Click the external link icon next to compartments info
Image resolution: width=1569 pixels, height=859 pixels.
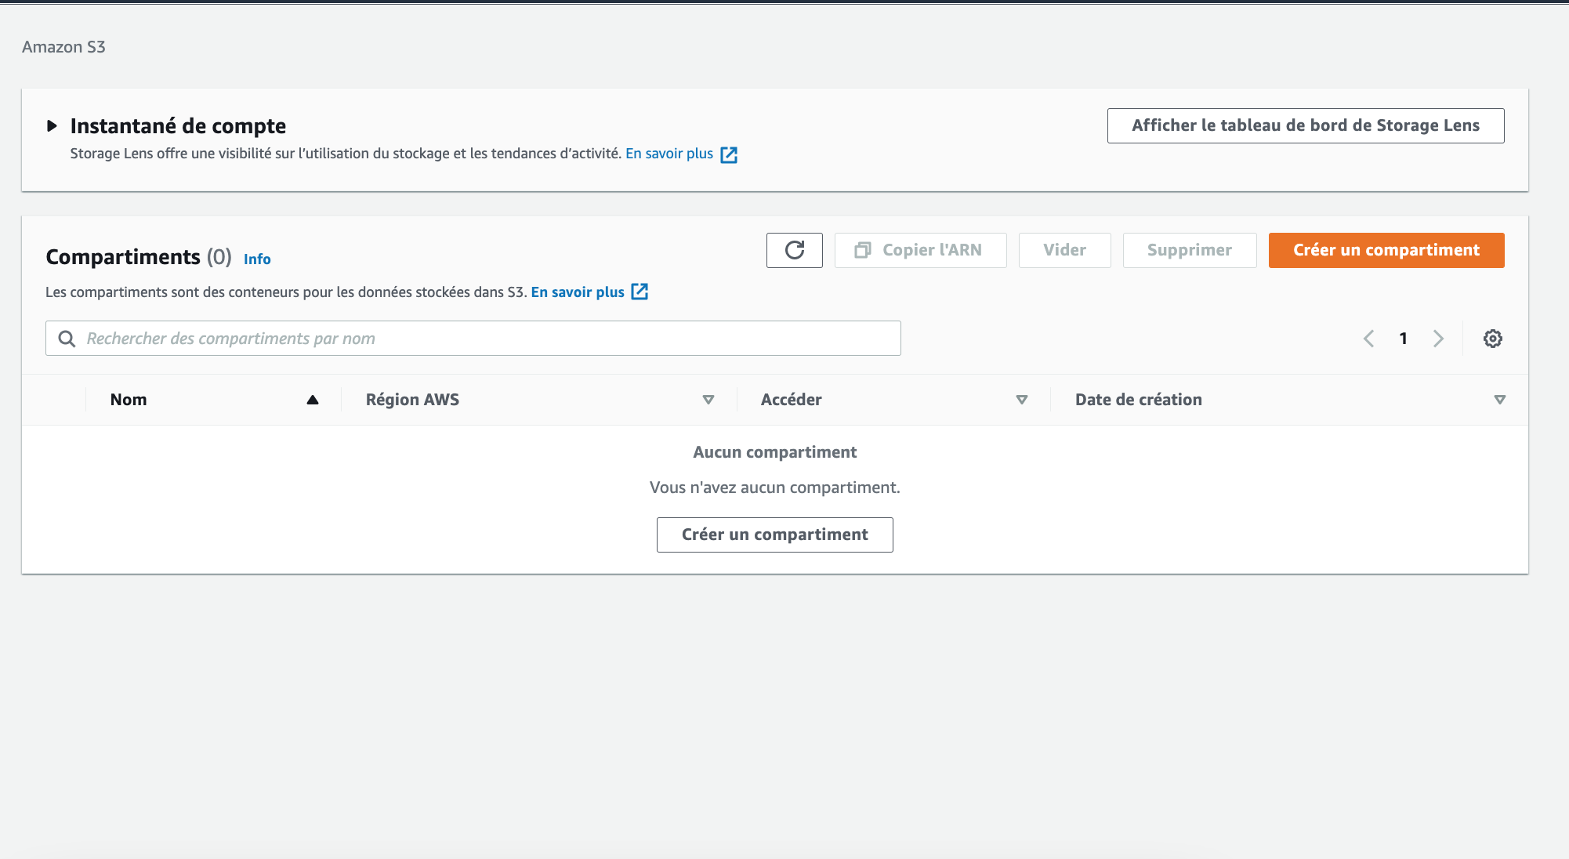click(640, 292)
